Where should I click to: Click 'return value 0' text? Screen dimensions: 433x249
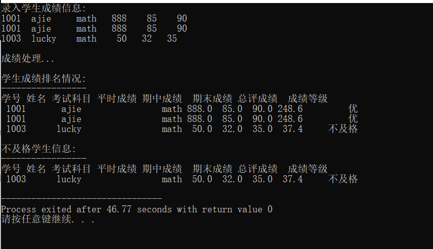click(237, 209)
